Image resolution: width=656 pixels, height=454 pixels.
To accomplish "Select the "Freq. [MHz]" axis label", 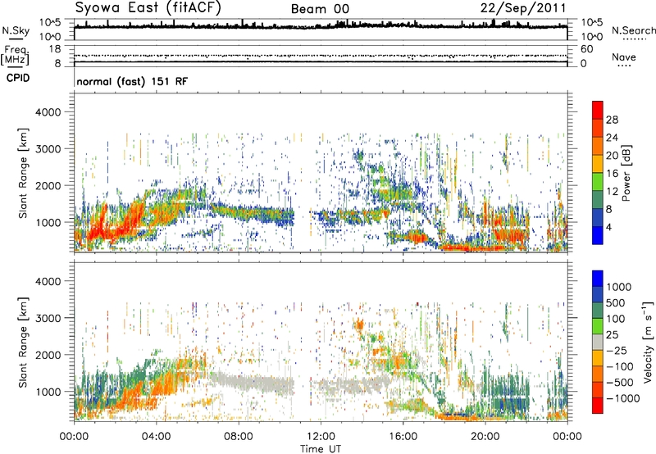I will pos(15,56).
